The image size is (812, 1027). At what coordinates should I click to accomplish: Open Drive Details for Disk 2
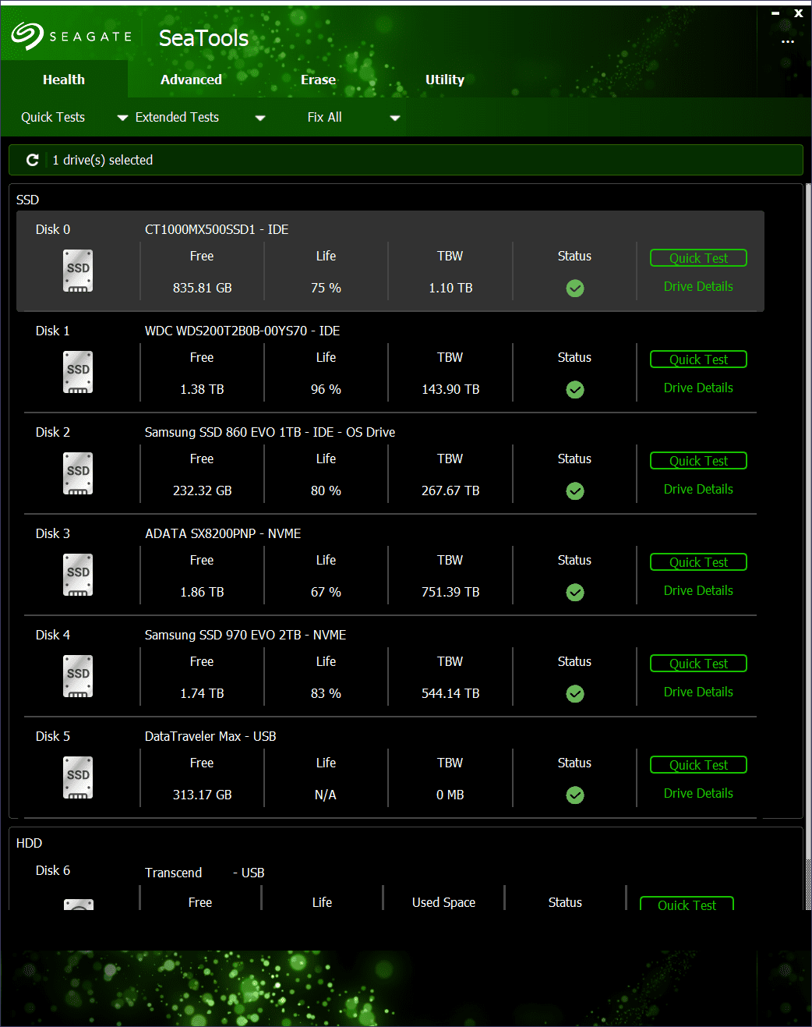point(698,490)
